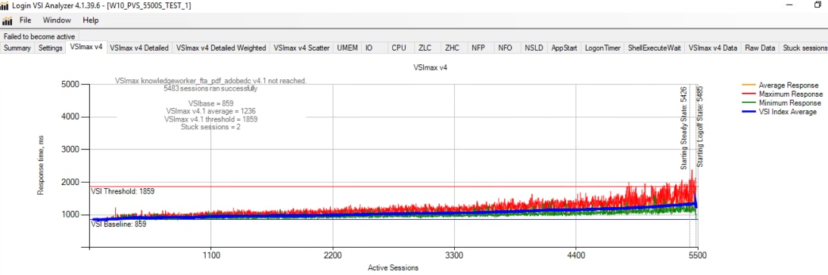Open the Help menu

91,20
